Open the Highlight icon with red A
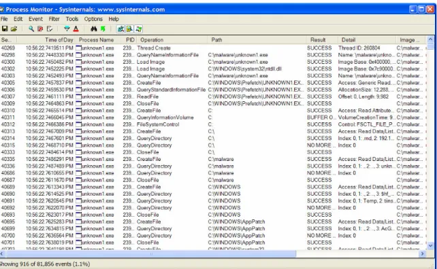This screenshot has width=437, height=269. (76, 29)
